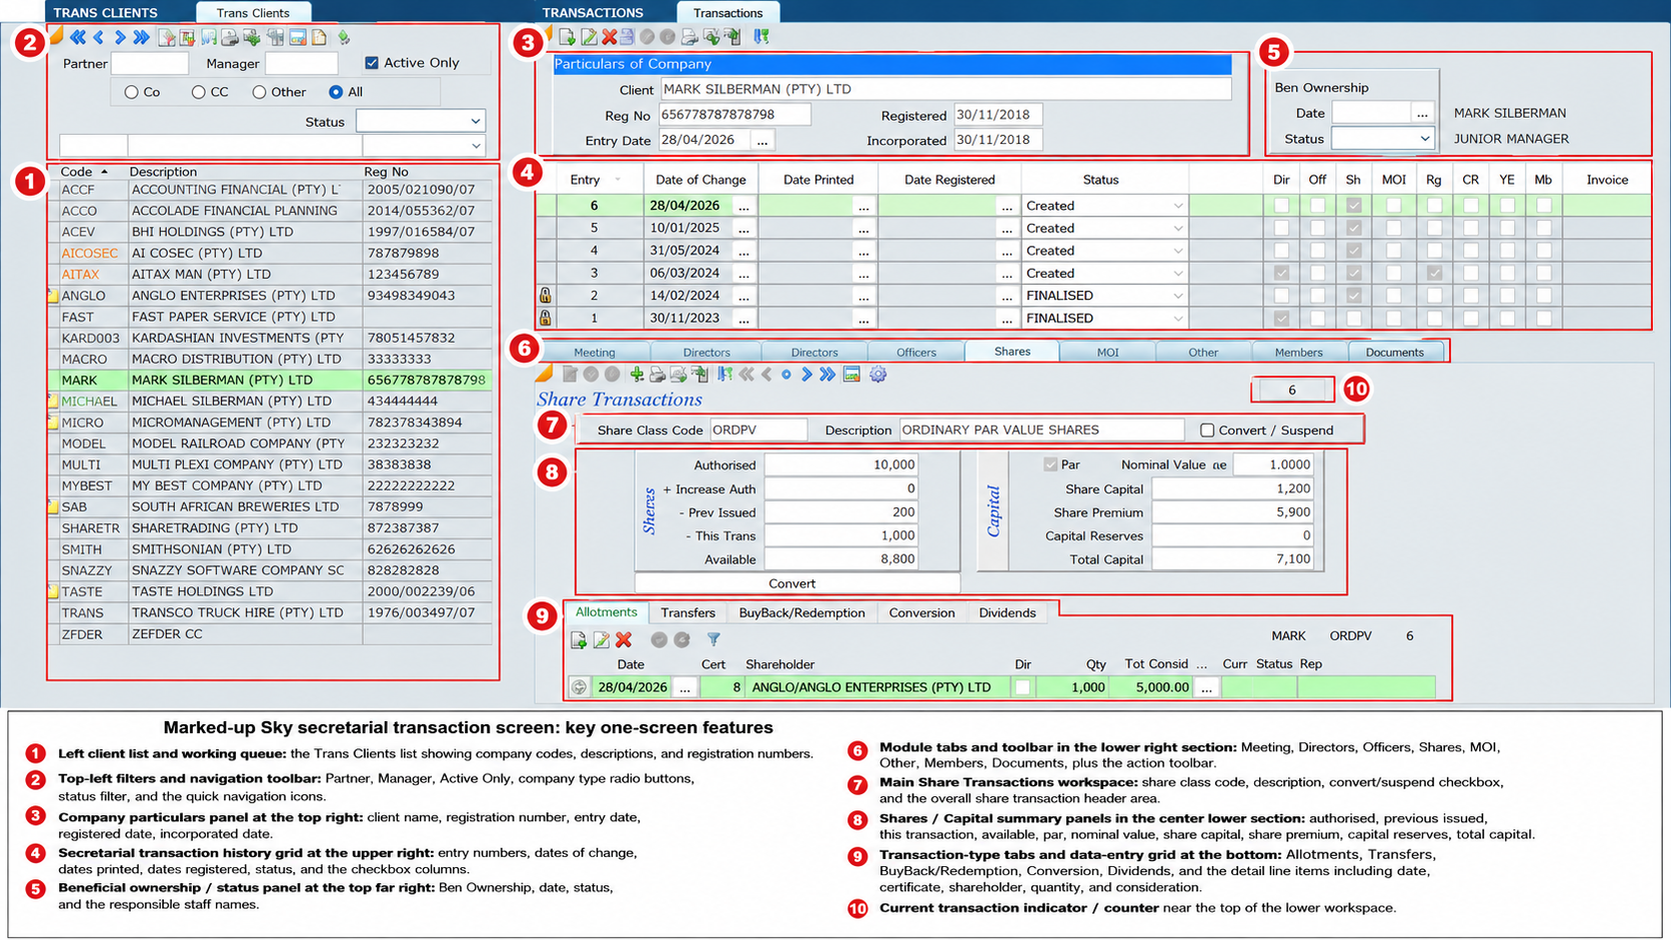Jump to last client in Trans Clients toolbar

(x=141, y=38)
